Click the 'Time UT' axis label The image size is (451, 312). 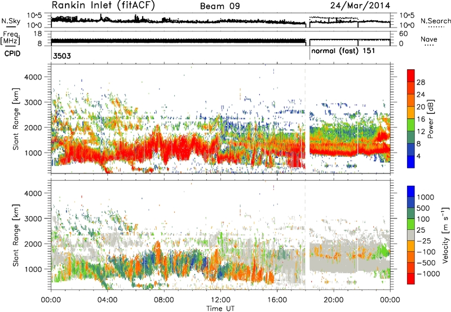point(220,309)
